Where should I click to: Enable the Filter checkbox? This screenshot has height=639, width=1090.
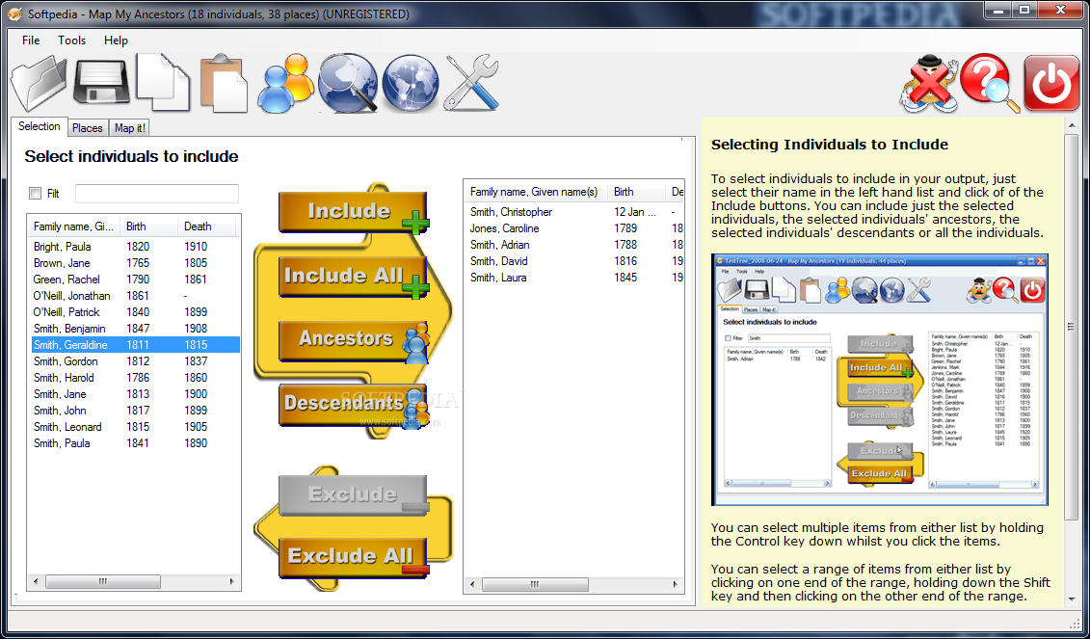click(35, 194)
